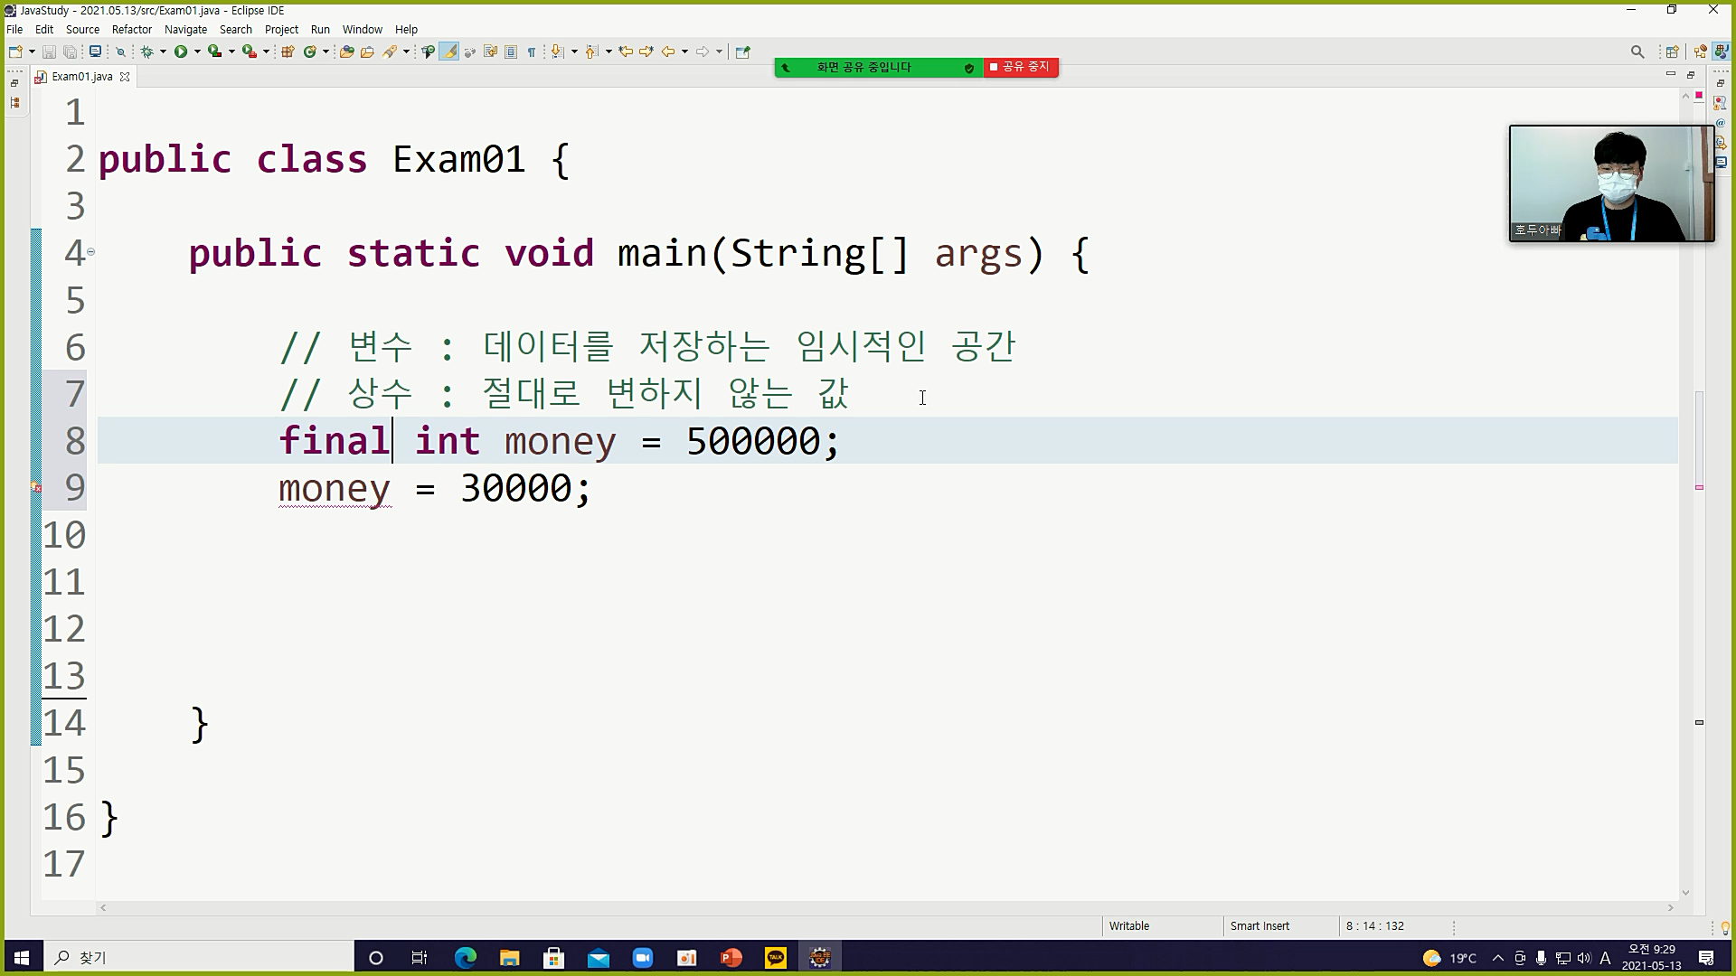Open the Refactor menu

coord(131,29)
